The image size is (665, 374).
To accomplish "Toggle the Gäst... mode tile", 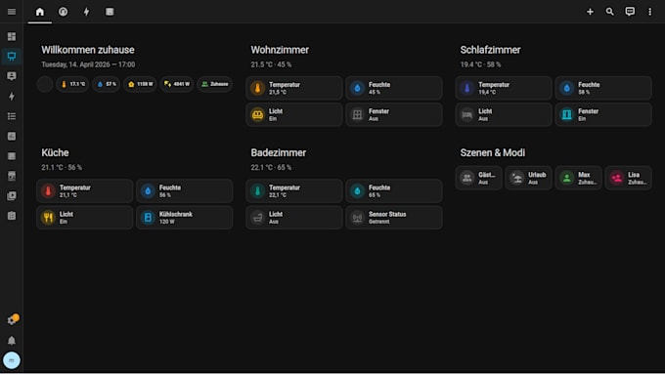I will pyautogui.click(x=479, y=178).
